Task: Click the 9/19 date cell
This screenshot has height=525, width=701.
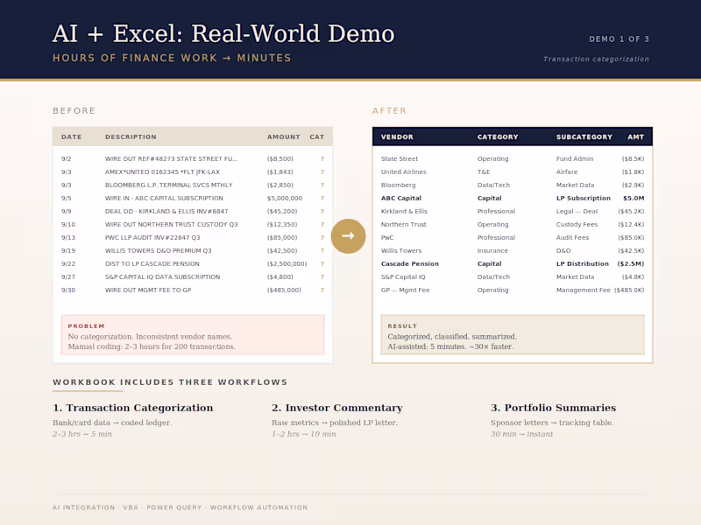Action: [x=68, y=251]
